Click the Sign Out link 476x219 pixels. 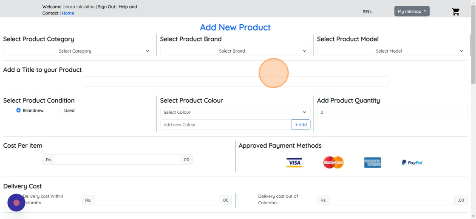click(107, 7)
